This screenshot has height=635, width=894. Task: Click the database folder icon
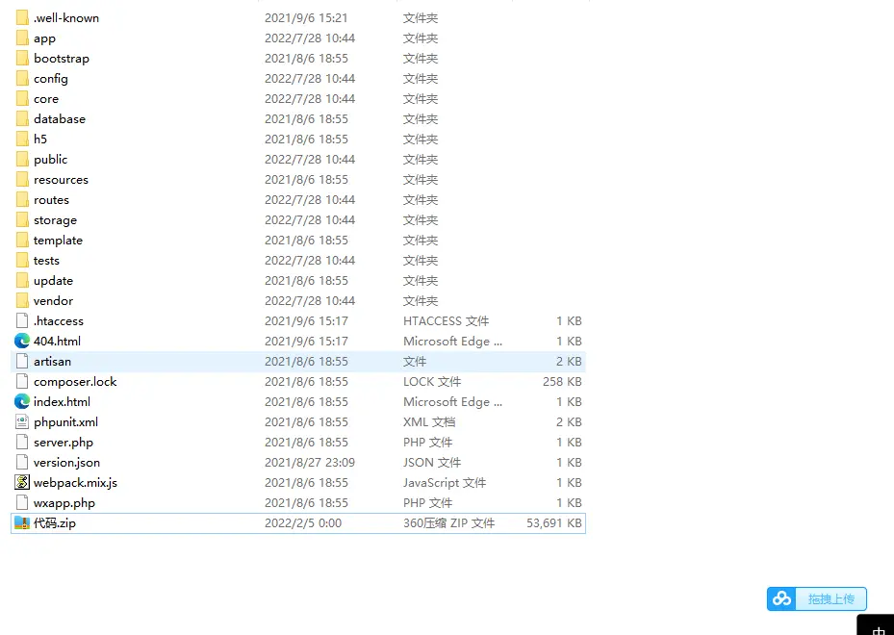pyautogui.click(x=22, y=119)
